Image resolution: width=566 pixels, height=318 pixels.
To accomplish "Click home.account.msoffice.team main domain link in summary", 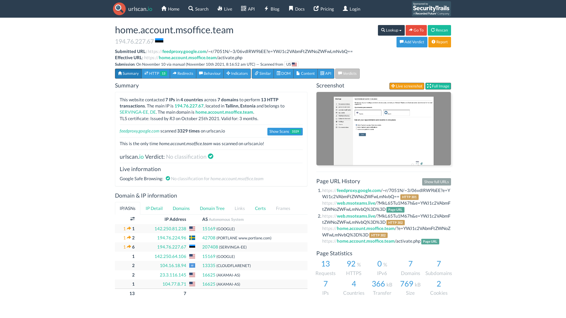I will tap(224, 112).
